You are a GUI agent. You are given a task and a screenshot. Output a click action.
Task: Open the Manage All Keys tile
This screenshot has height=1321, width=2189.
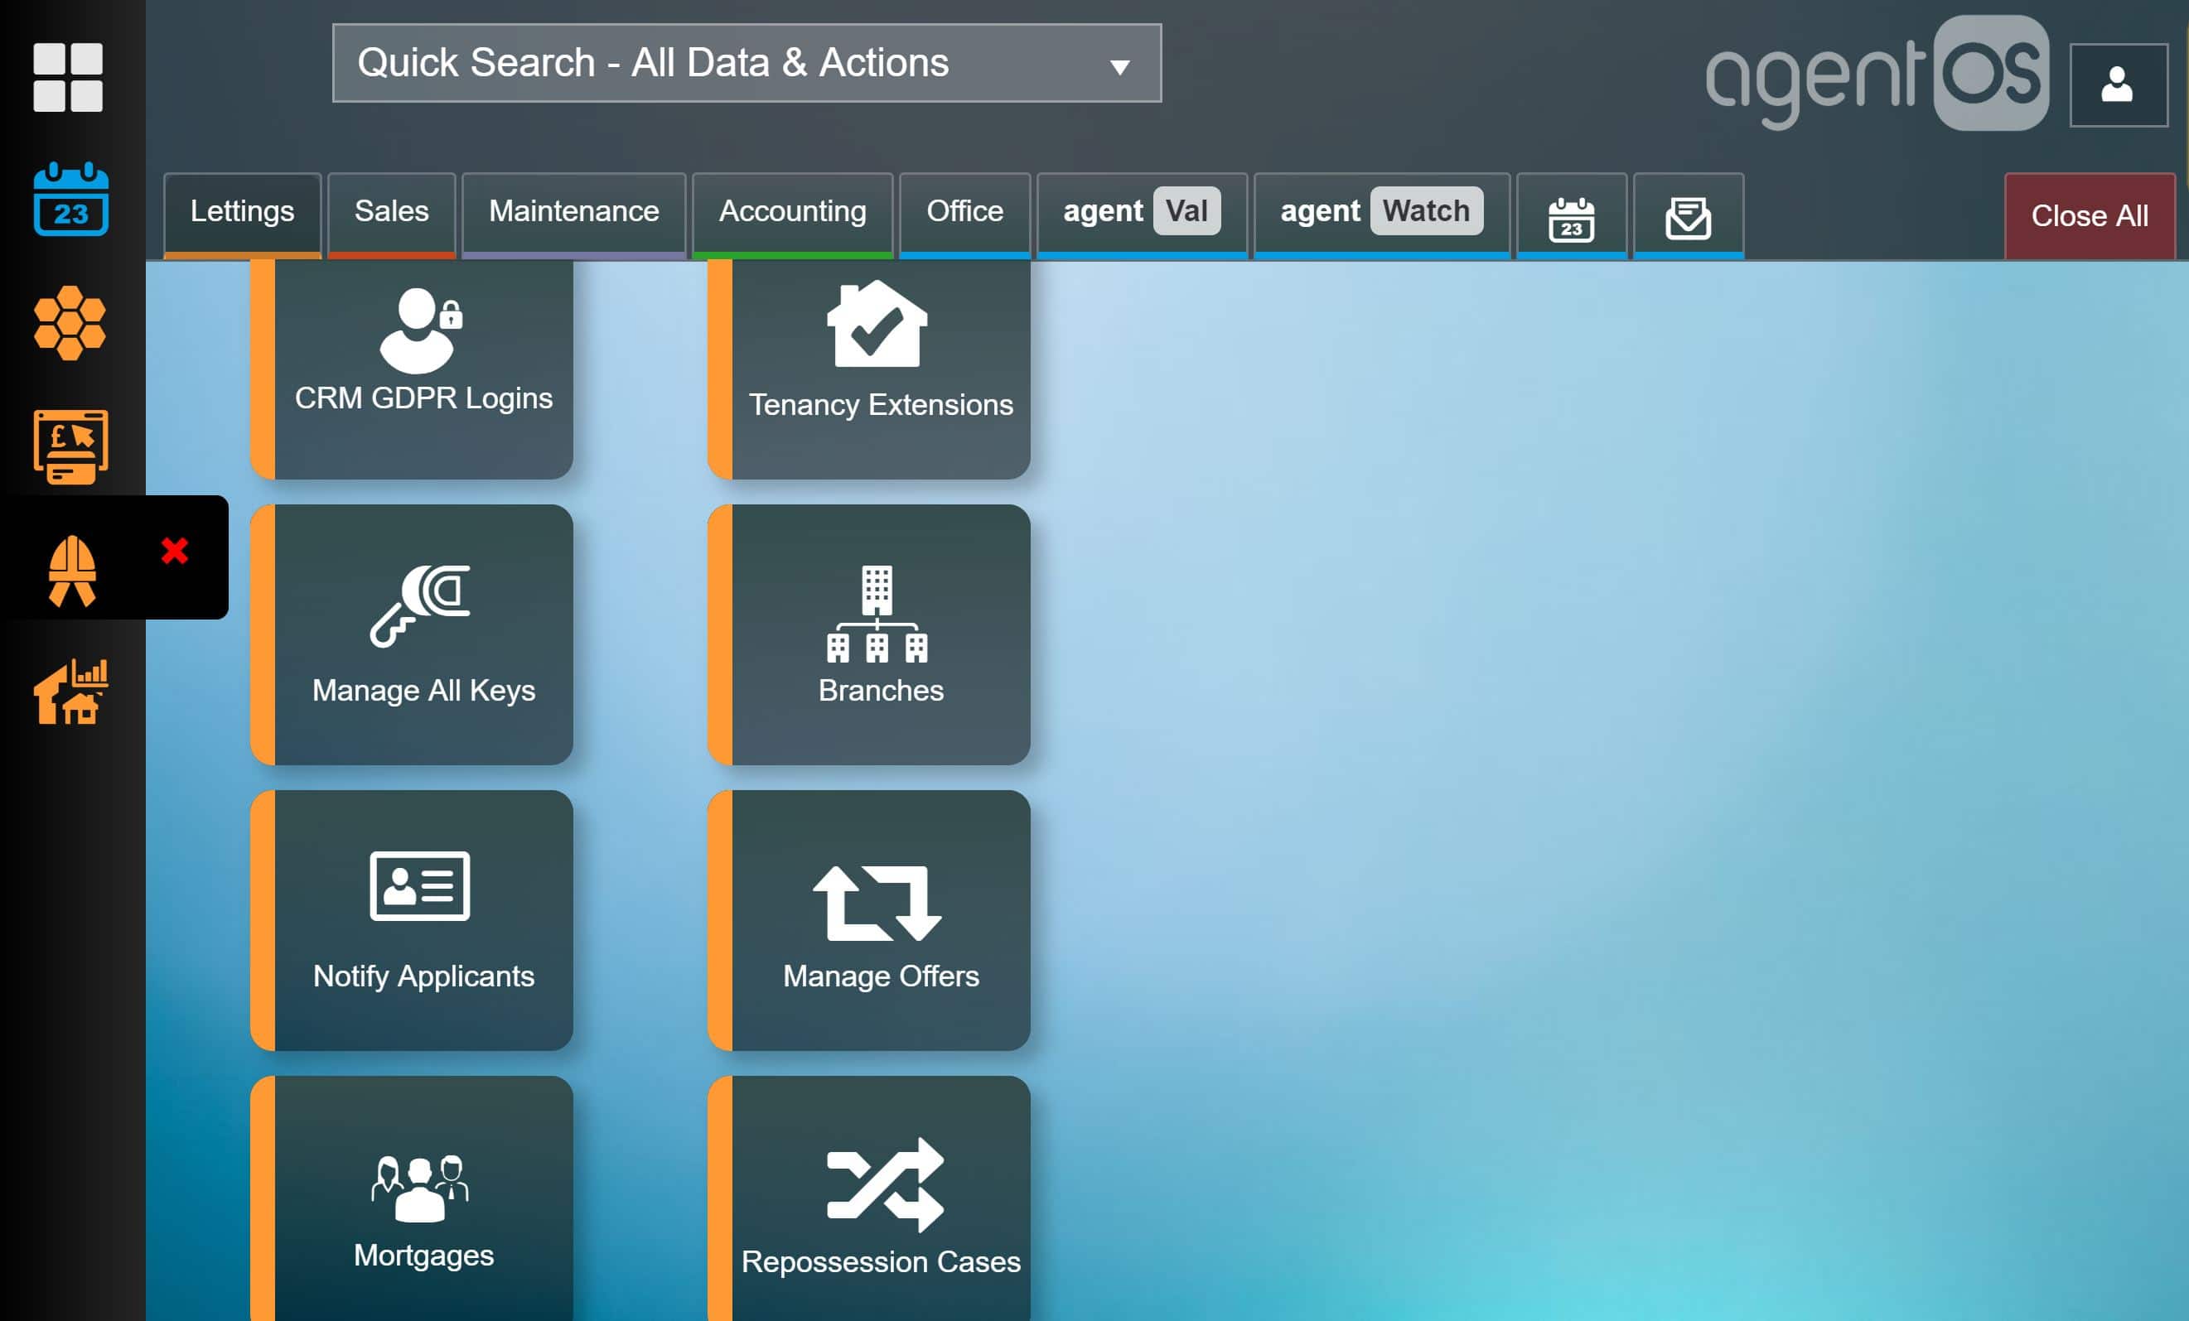tap(413, 634)
